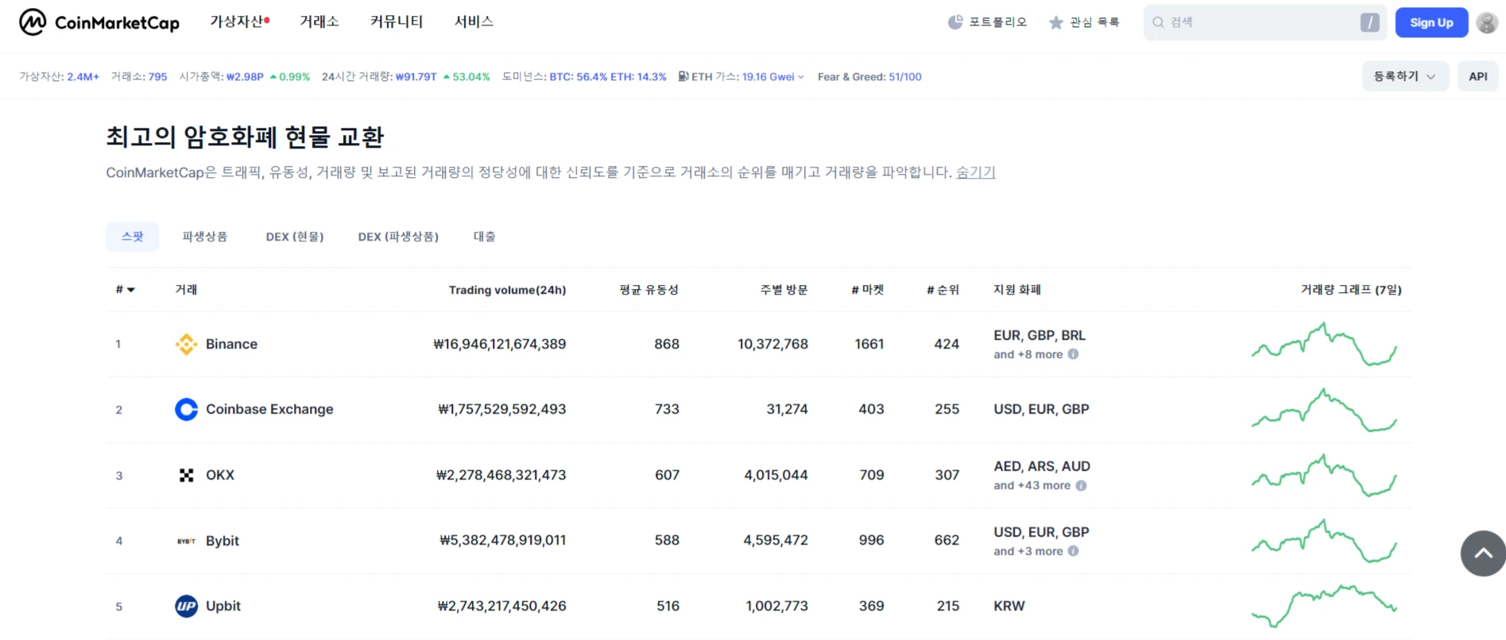Click the watchlist star icon

tap(1055, 22)
